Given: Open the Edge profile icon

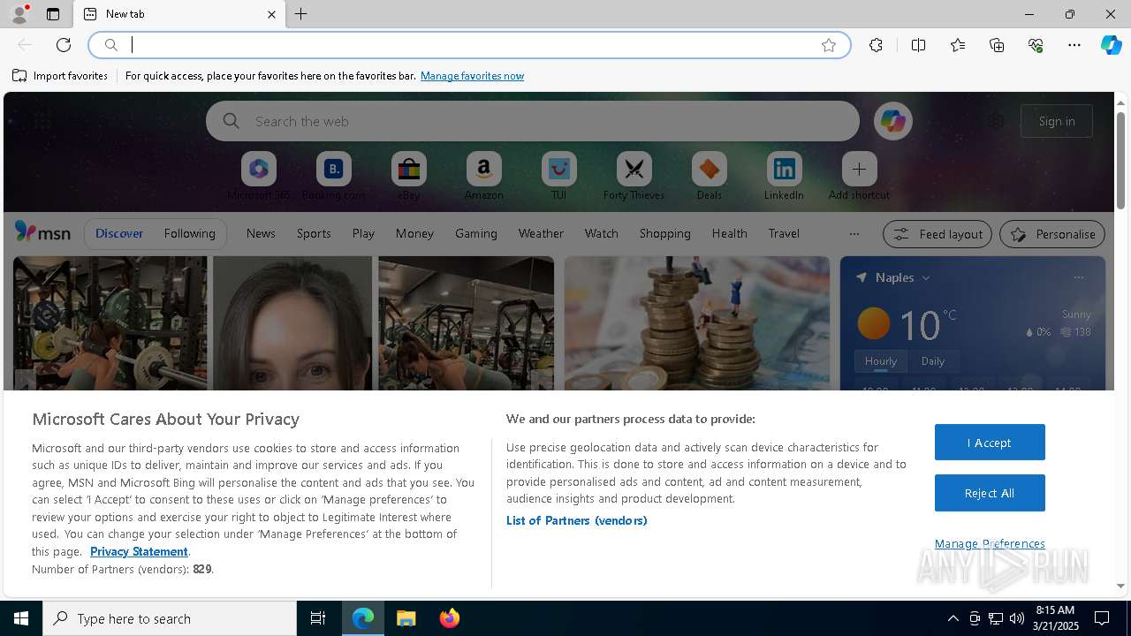Looking at the screenshot, I should 19,14.
